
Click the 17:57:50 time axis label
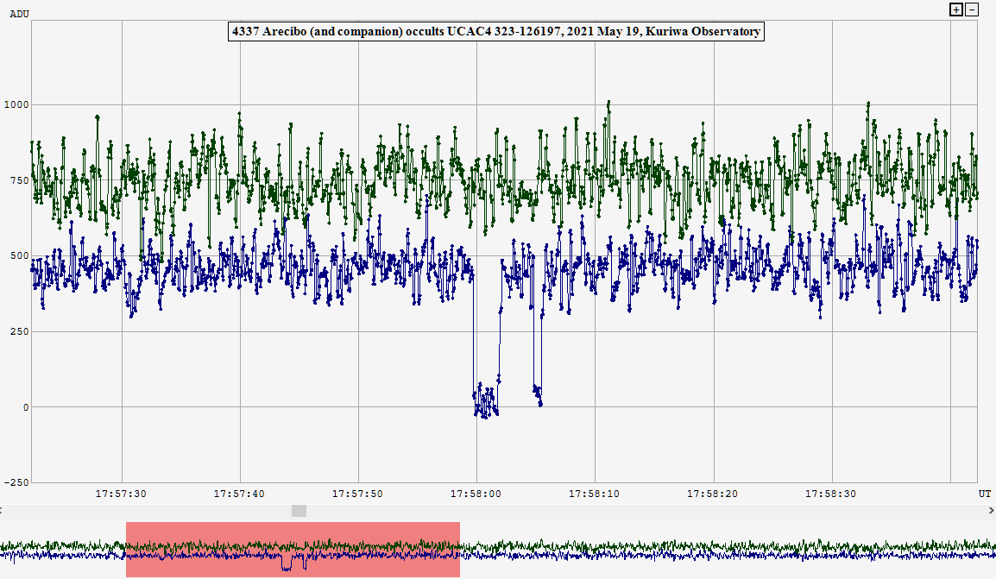[x=358, y=494]
